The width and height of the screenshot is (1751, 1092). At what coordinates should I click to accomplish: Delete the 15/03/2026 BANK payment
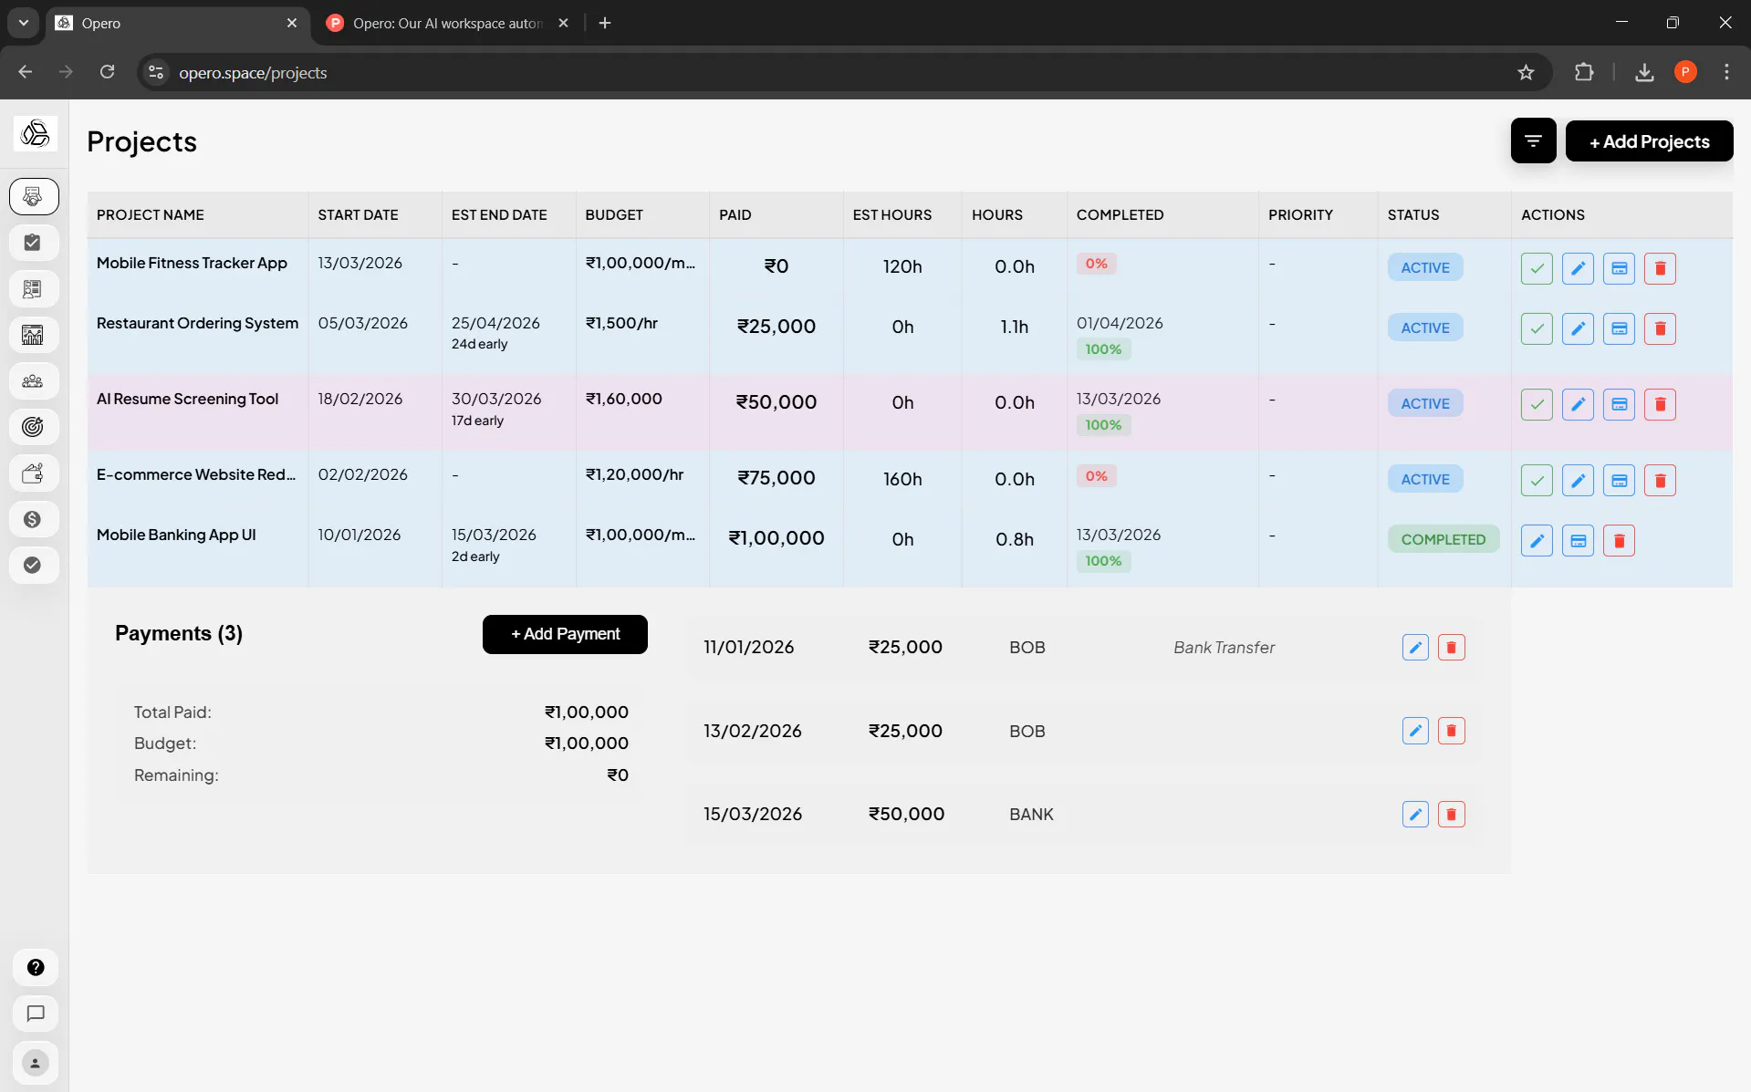1451,814
